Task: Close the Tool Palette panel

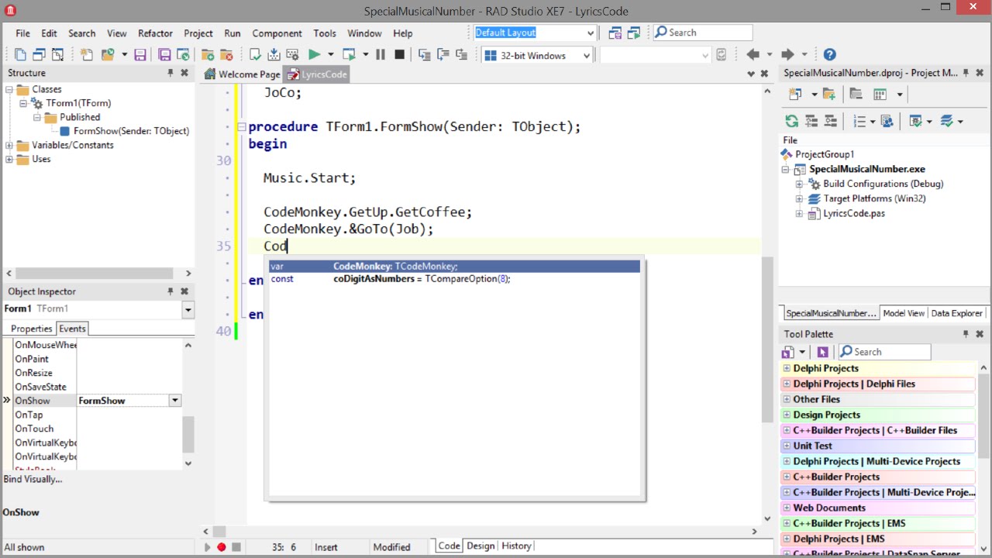Action: 980,334
